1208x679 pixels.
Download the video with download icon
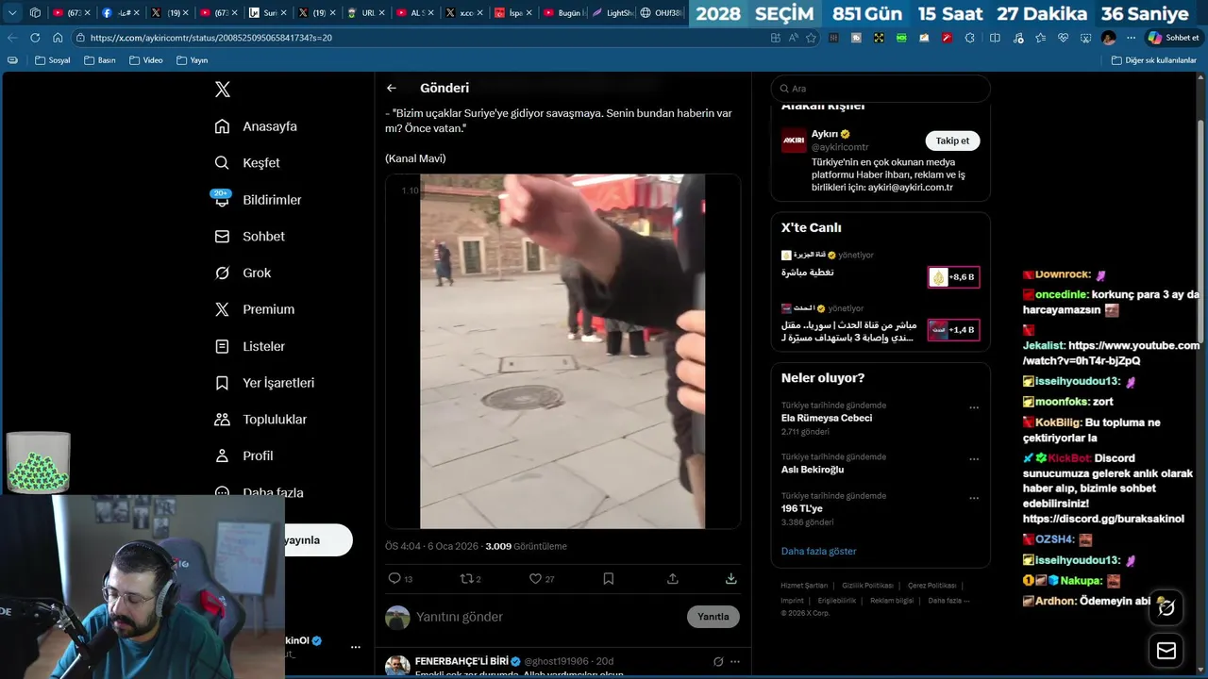(730, 578)
